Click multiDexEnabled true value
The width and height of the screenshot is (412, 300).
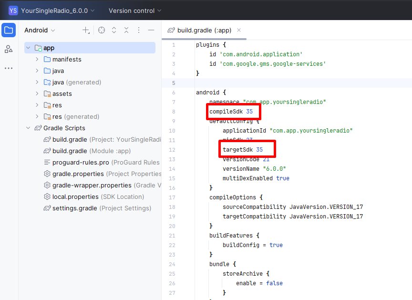pyautogui.click(x=283, y=178)
